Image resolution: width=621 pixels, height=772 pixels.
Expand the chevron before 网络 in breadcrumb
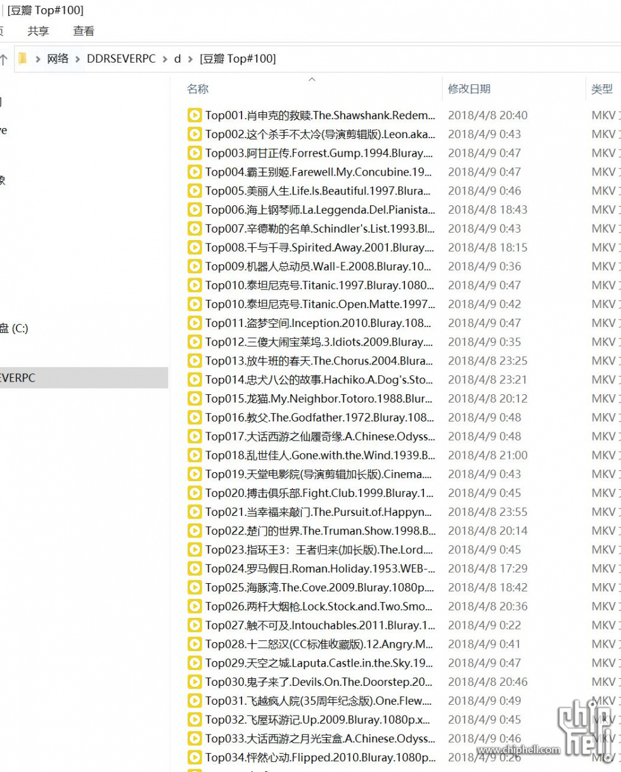click(37, 58)
